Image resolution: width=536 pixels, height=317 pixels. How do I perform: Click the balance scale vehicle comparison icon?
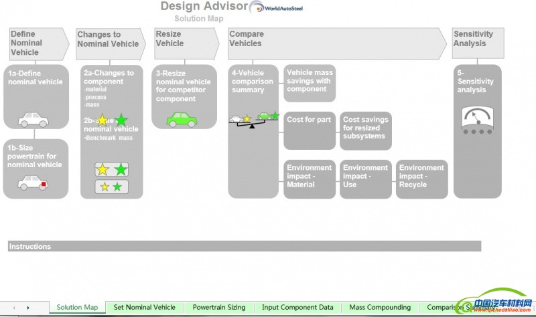click(x=253, y=120)
